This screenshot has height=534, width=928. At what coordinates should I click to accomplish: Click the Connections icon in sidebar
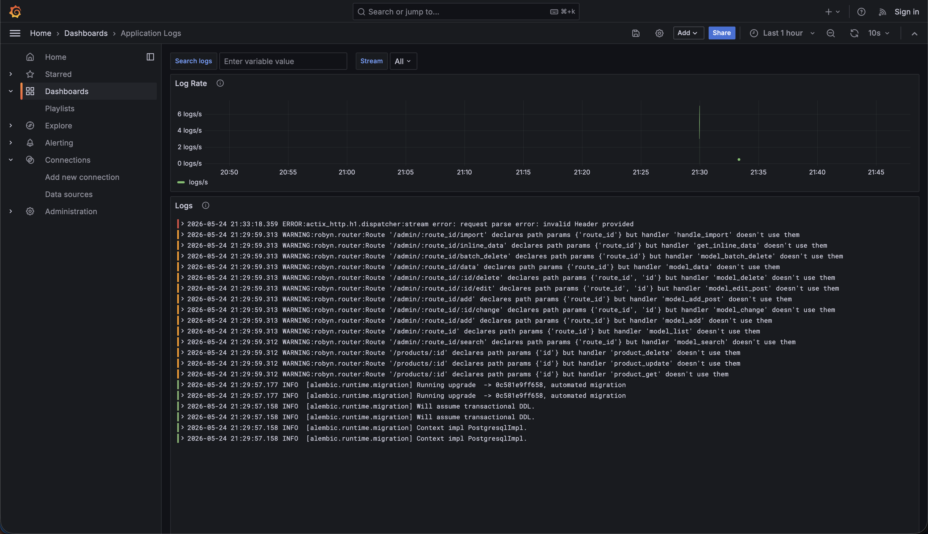click(30, 160)
